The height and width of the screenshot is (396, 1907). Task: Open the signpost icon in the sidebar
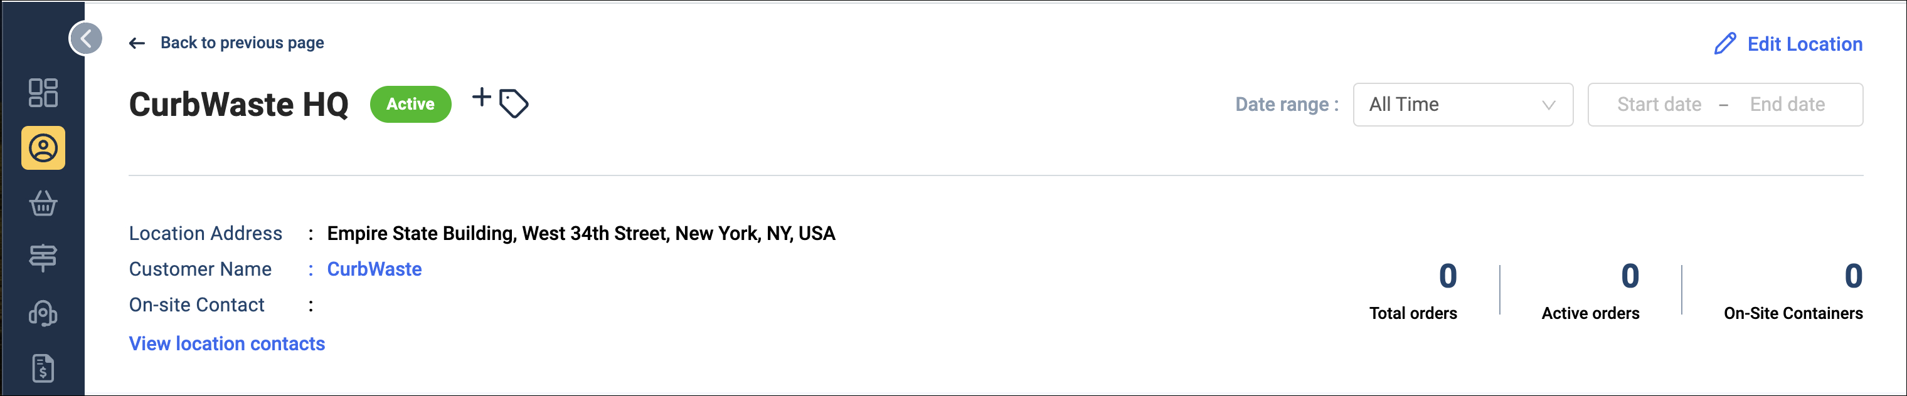(43, 258)
